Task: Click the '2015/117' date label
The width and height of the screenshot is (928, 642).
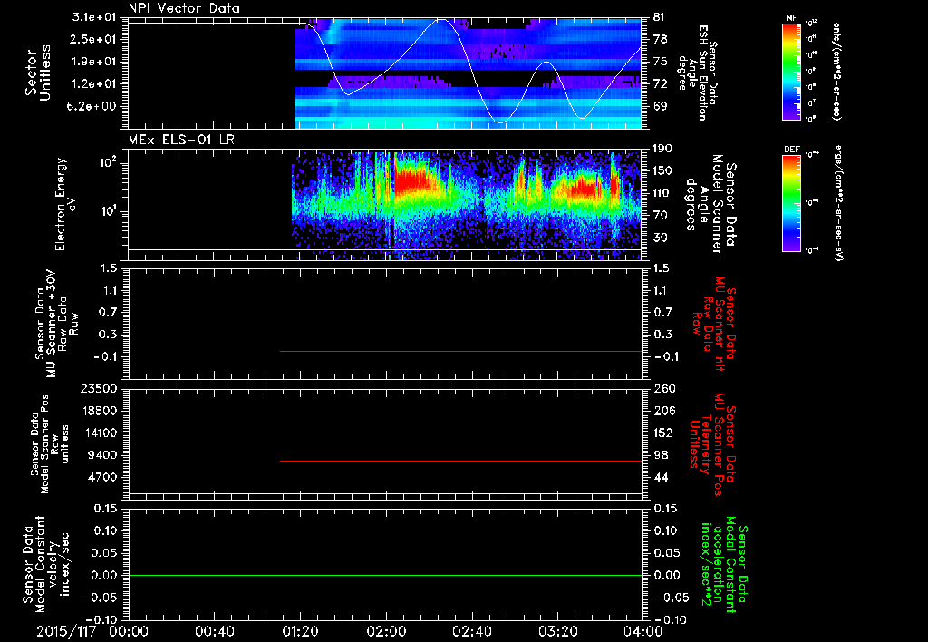Action: (x=66, y=631)
